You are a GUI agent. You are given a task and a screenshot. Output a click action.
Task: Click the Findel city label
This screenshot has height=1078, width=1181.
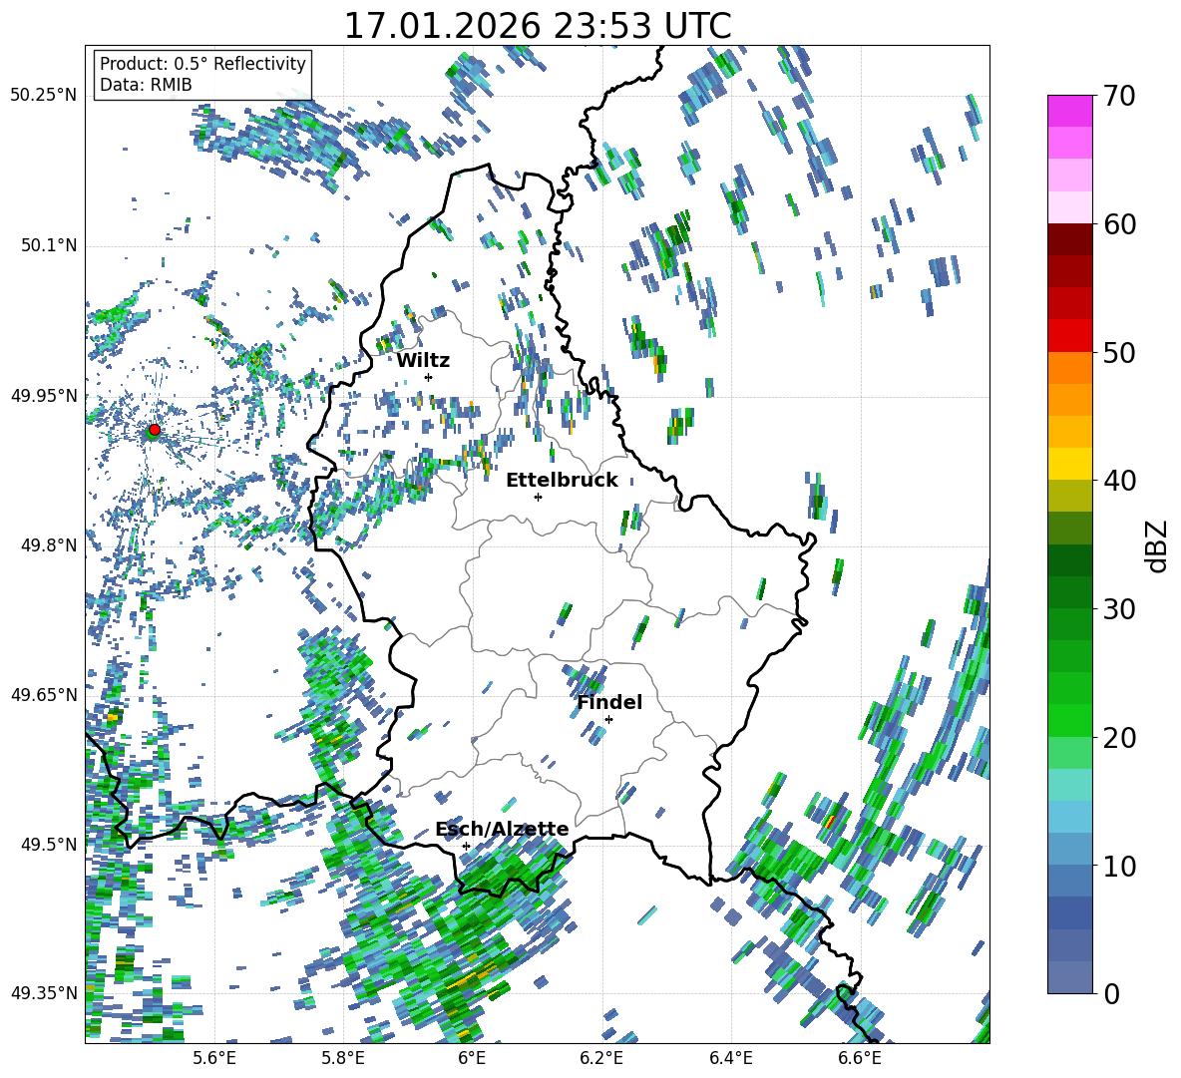[609, 702]
